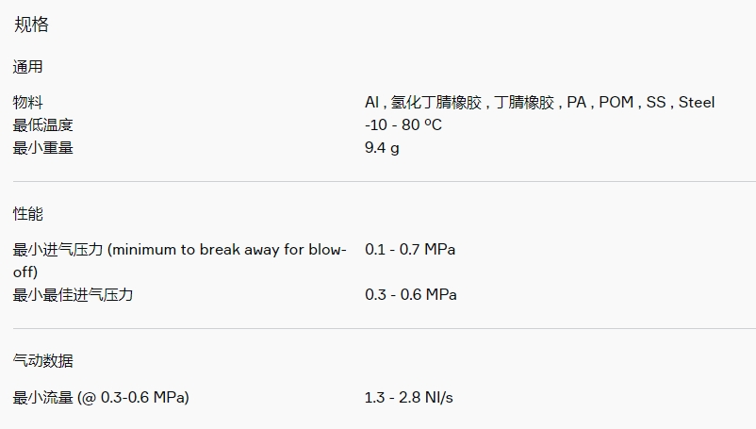Click the 性能 subsection title
756x429 pixels.
tap(28, 213)
